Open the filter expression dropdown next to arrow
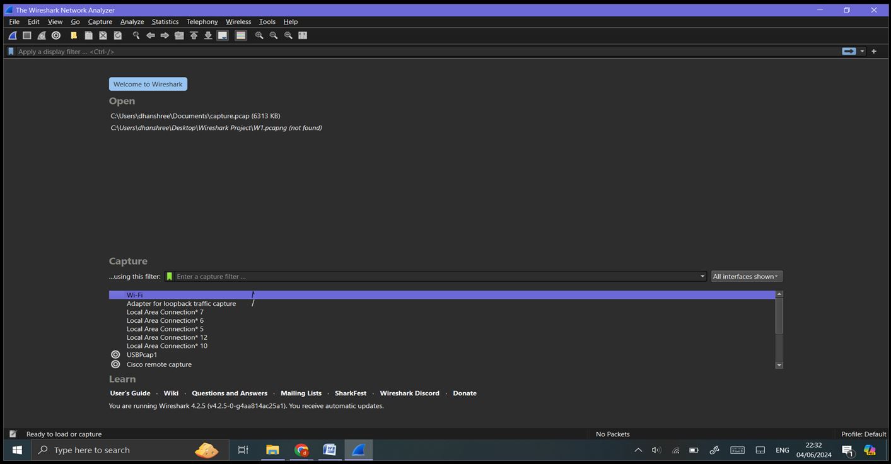The image size is (891, 464). coord(861,51)
